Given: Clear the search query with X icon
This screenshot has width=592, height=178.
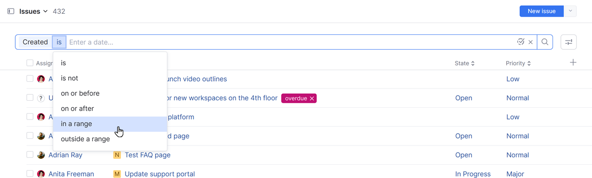Looking at the screenshot, I should point(530,42).
